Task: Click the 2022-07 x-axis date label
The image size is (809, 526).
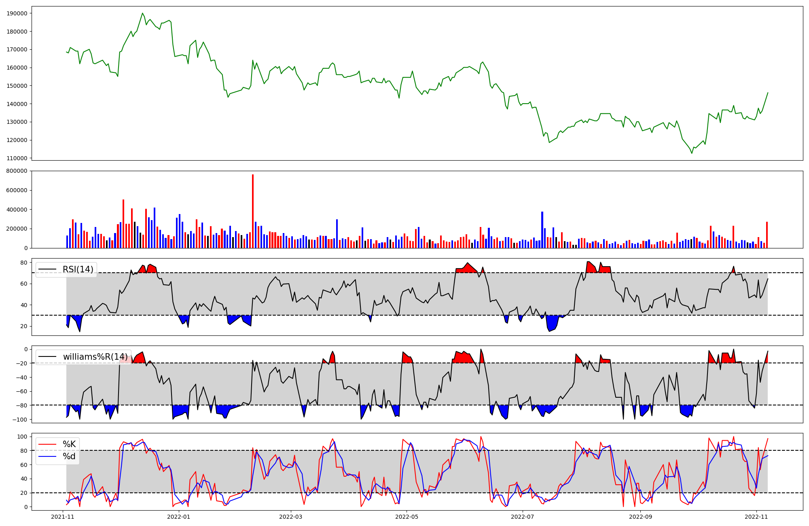Action: click(522, 517)
